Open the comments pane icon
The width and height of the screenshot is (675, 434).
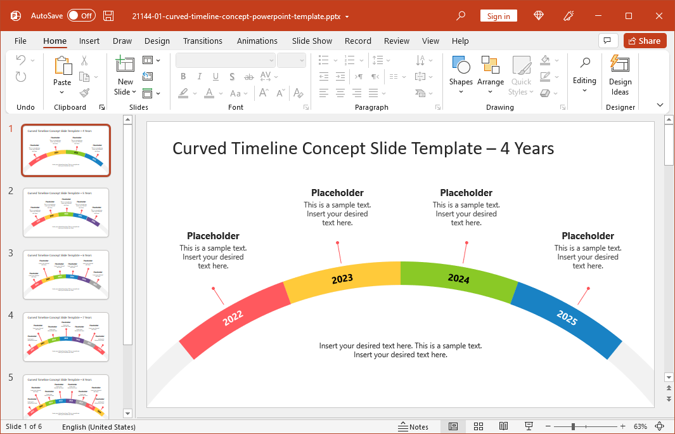[608, 41]
